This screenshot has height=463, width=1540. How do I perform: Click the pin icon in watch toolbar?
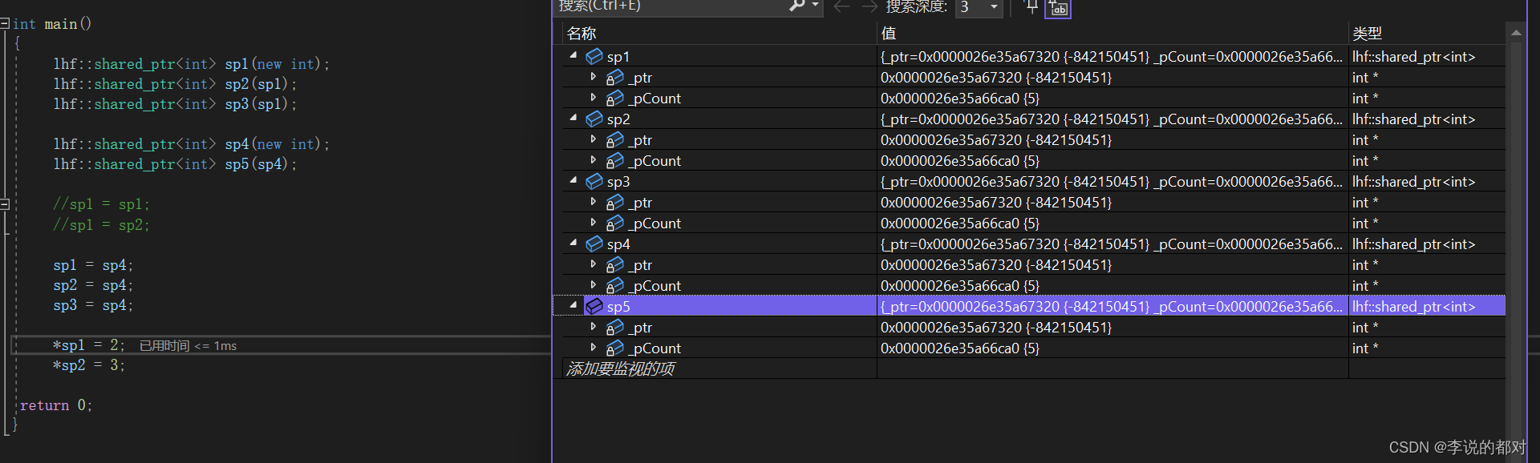[1031, 7]
